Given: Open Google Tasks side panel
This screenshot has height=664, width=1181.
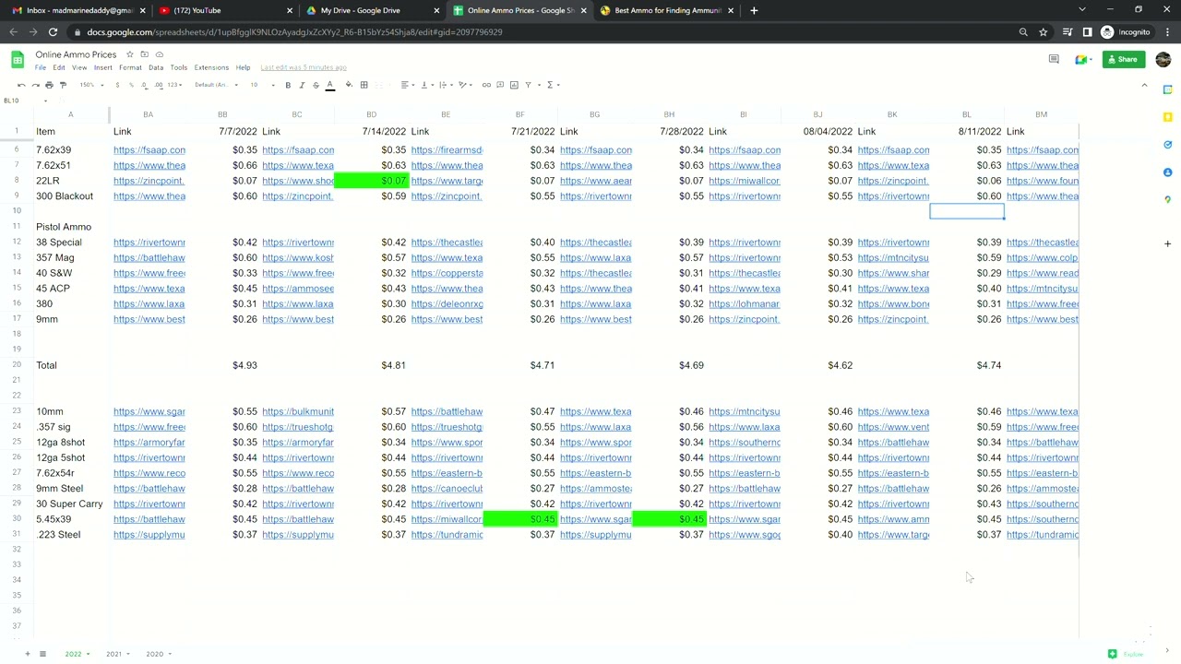Looking at the screenshot, I should 1167,145.
